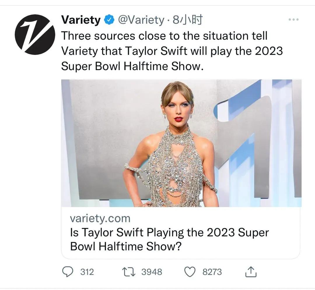Open the Variety display name profile link
The height and width of the screenshot is (290, 315).
click(81, 20)
